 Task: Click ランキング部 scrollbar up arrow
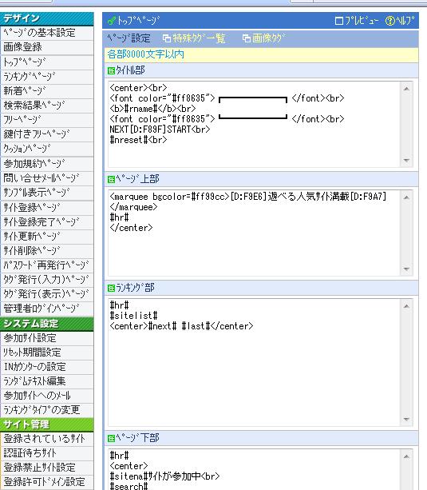click(406, 306)
